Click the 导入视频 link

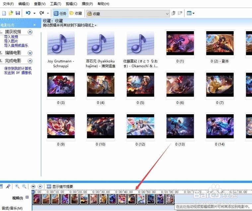click(x=11, y=37)
